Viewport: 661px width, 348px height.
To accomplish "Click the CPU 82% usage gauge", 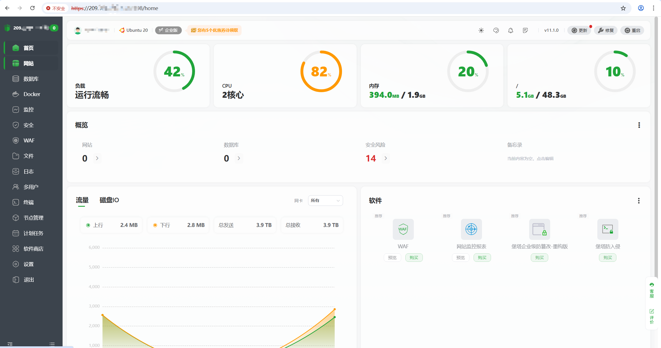I will click(x=321, y=71).
